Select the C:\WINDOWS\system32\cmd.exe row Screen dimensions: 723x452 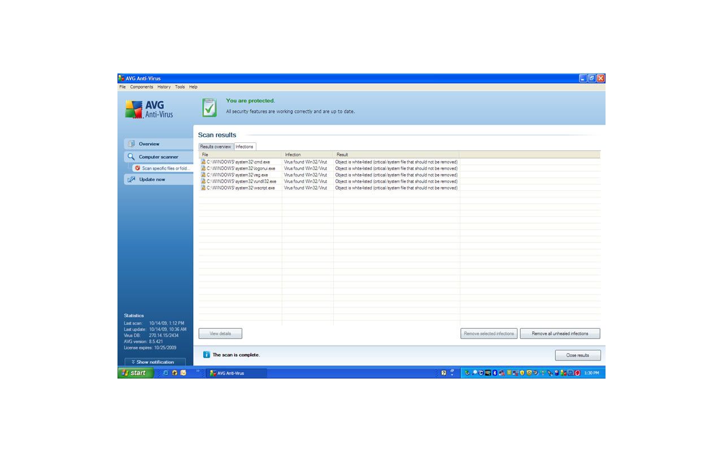(x=399, y=162)
